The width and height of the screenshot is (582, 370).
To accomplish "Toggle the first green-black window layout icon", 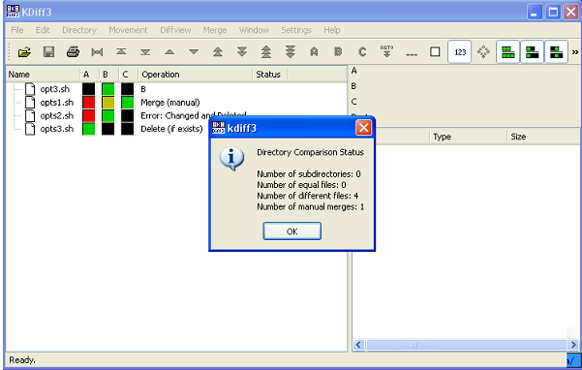I will pos(507,52).
